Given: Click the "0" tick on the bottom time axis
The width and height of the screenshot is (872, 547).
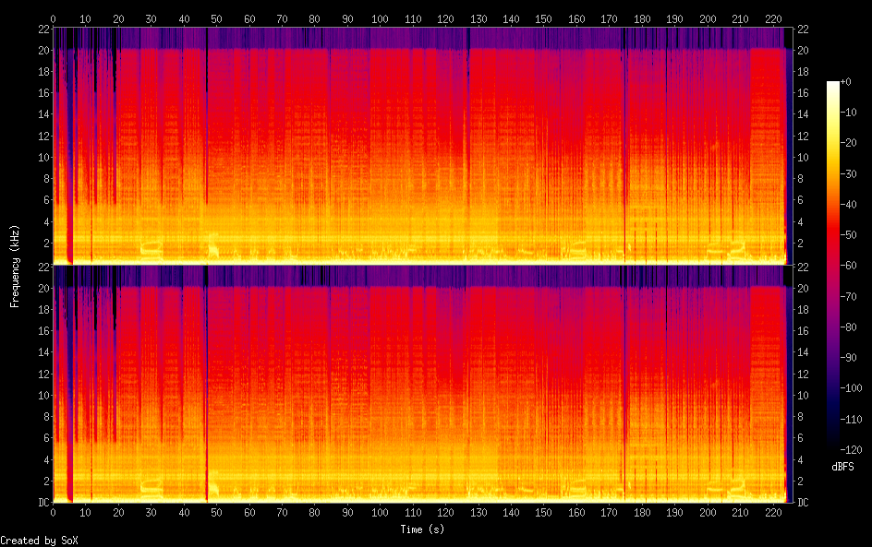Looking at the screenshot, I should (x=54, y=512).
